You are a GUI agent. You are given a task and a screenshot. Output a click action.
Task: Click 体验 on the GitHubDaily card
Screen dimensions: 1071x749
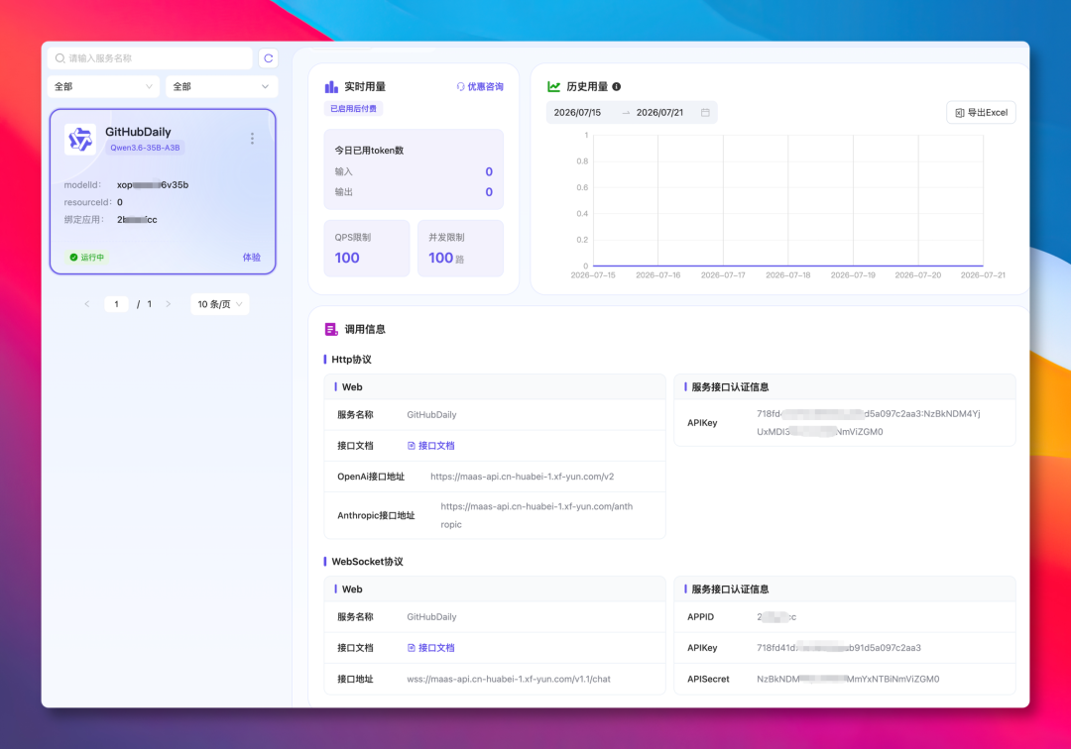tap(251, 258)
